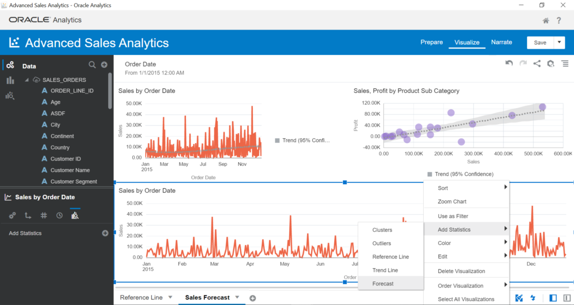Collapse the SALES_ORDERS tree node
Viewport: 574px width, 305px height.
(x=27, y=79)
